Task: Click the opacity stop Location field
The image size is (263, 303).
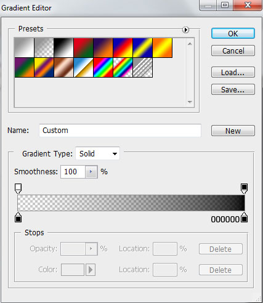Action: 165,249
